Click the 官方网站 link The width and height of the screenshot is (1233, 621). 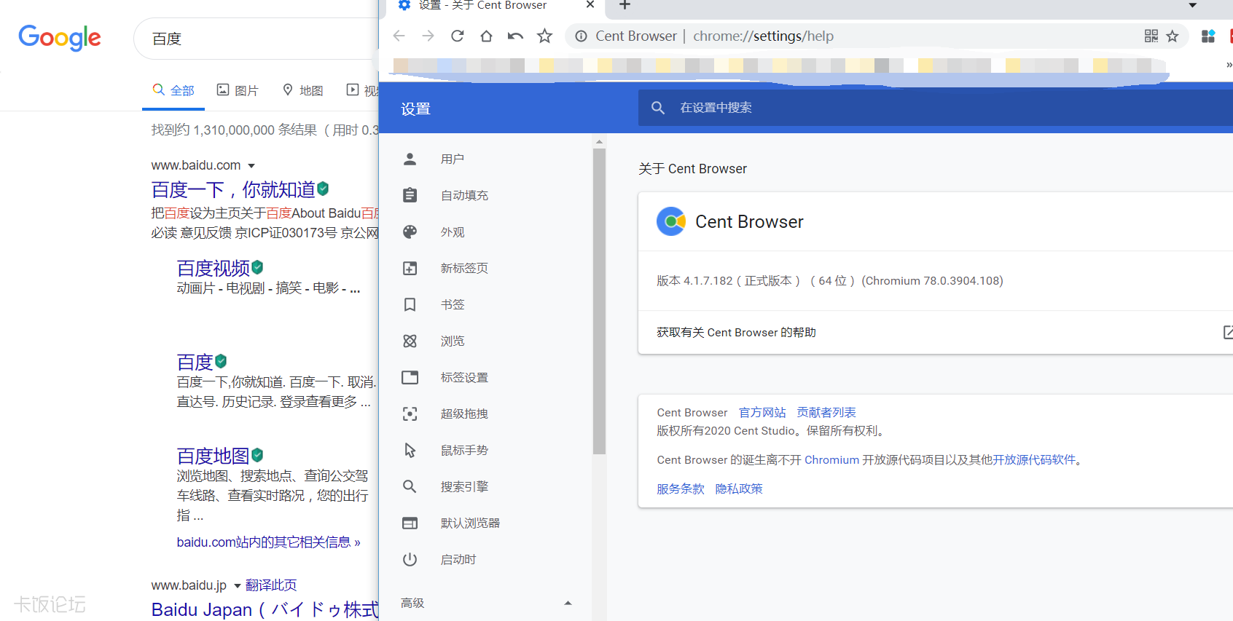tap(762, 413)
